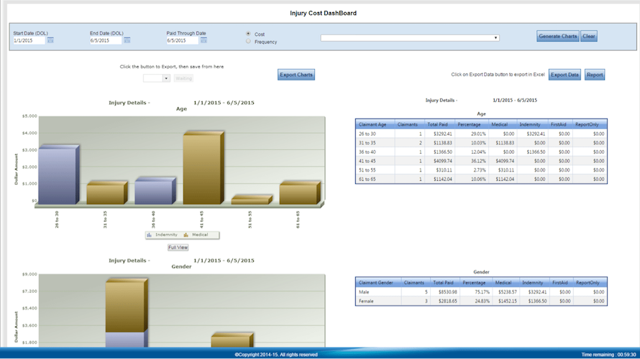
Task: Select the Cost radio button
Action: pyautogui.click(x=248, y=34)
